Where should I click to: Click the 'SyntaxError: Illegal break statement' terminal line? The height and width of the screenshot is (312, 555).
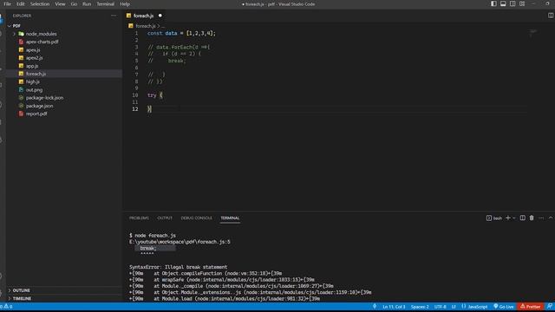click(178, 267)
